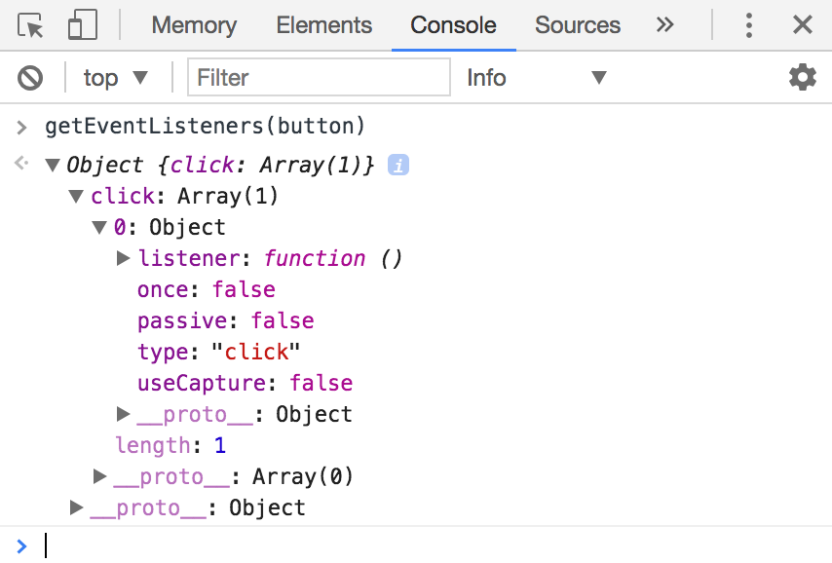This screenshot has width=832, height=563.
Task: Reveal more panels via the chevron icon
Action: [x=664, y=25]
